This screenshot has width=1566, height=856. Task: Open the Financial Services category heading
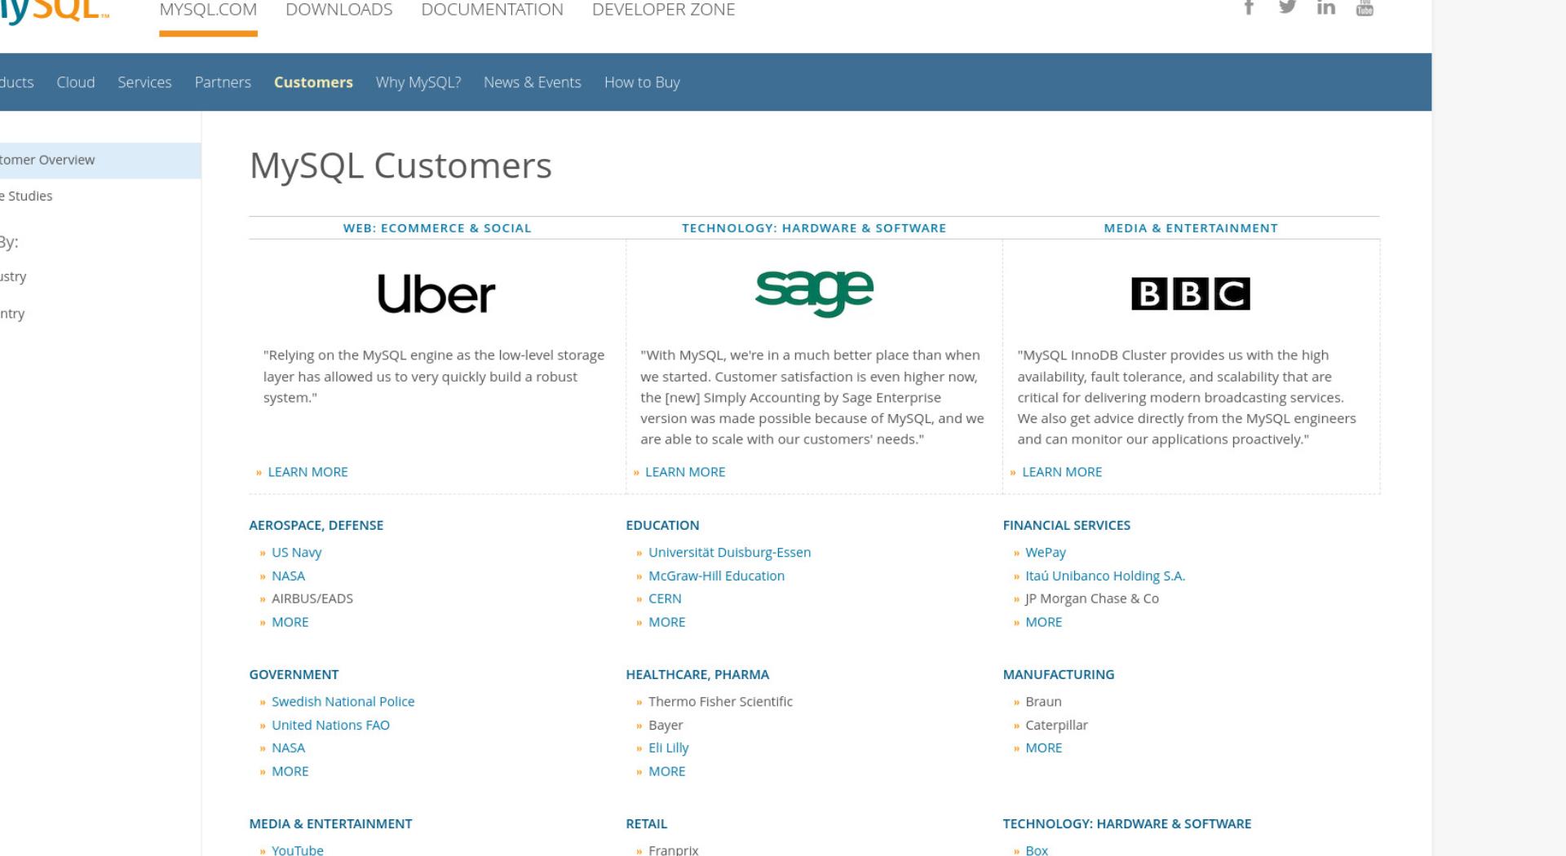pyautogui.click(x=1066, y=526)
